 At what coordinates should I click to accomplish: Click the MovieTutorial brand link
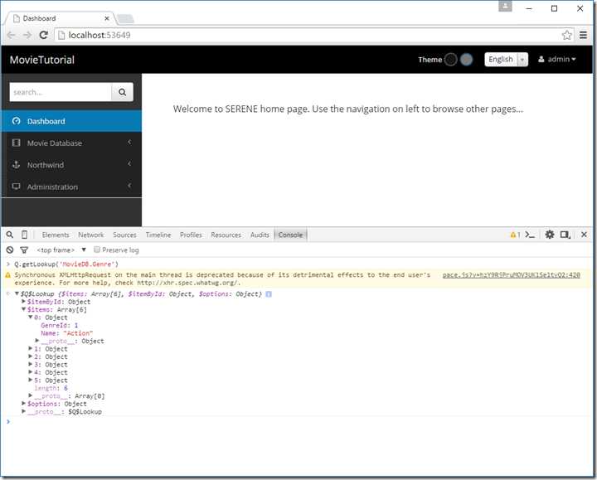point(42,60)
